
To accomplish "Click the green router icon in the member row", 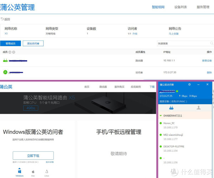I will click(5, 60).
